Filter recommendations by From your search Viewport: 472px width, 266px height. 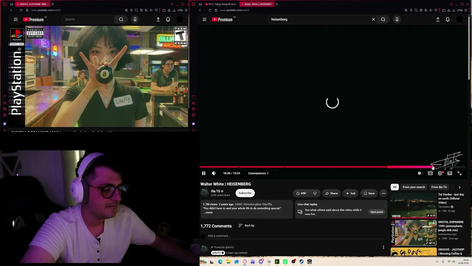click(x=414, y=187)
